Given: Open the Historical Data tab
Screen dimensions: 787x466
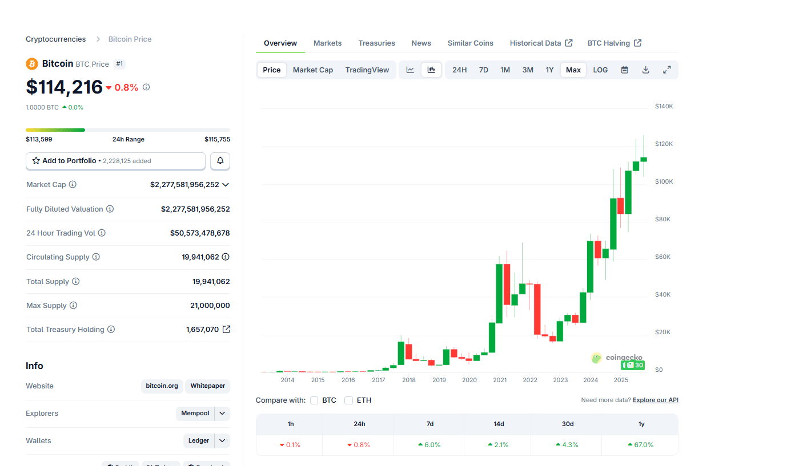Looking at the screenshot, I should pos(536,43).
